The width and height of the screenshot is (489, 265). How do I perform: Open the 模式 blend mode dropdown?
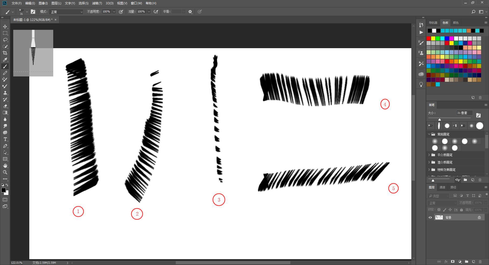click(x=66, y=12)
